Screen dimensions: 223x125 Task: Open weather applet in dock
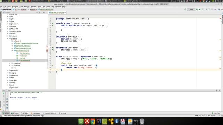(130, 121)
